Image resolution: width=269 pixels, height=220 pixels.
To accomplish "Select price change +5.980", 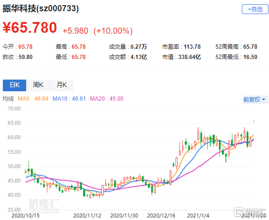I will click(75, 31).
